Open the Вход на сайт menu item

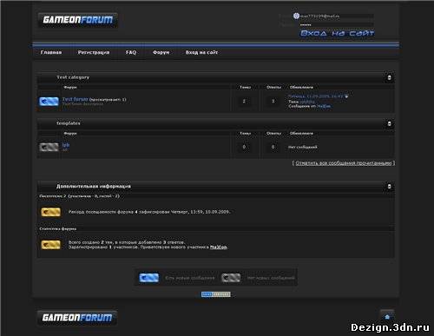(x=201, y=52)
